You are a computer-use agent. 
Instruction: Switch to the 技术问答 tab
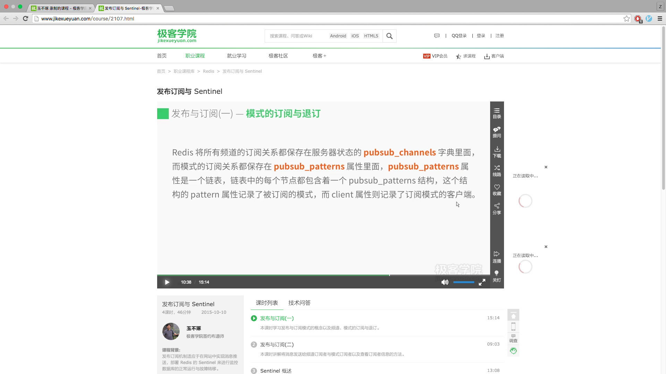point(299,303)
